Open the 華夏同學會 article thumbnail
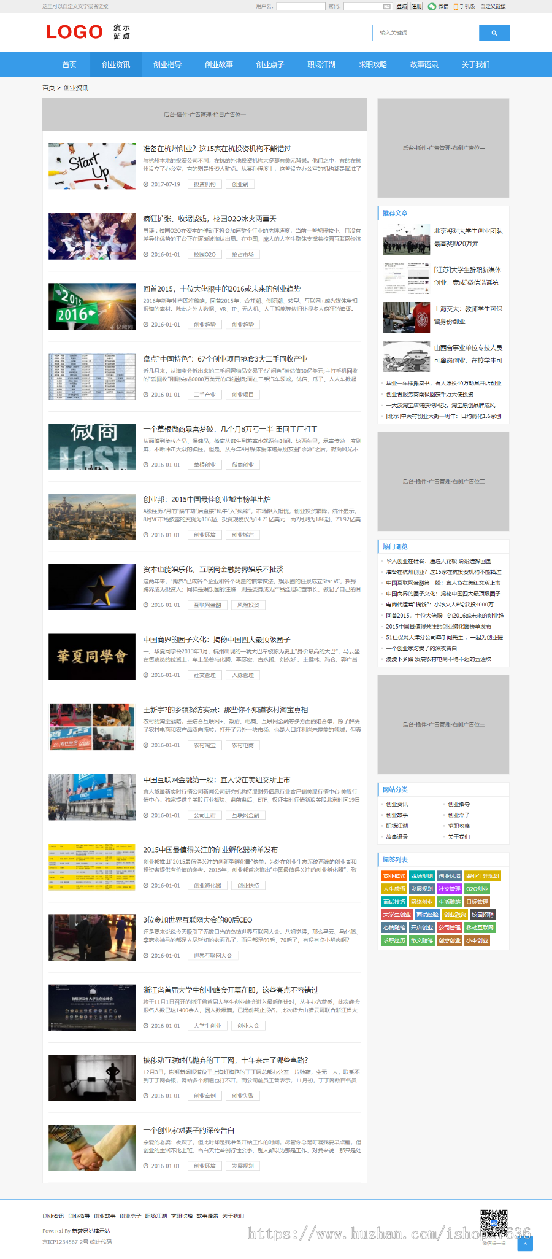Image resolution: width=552 pixels, height=1259 pixels. tap(92, 657)
